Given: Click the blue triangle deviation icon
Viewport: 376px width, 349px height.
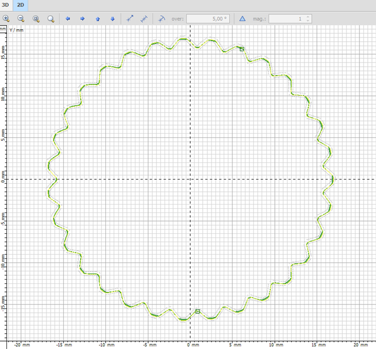Looking at the screenshot, I should pos(242,19).
